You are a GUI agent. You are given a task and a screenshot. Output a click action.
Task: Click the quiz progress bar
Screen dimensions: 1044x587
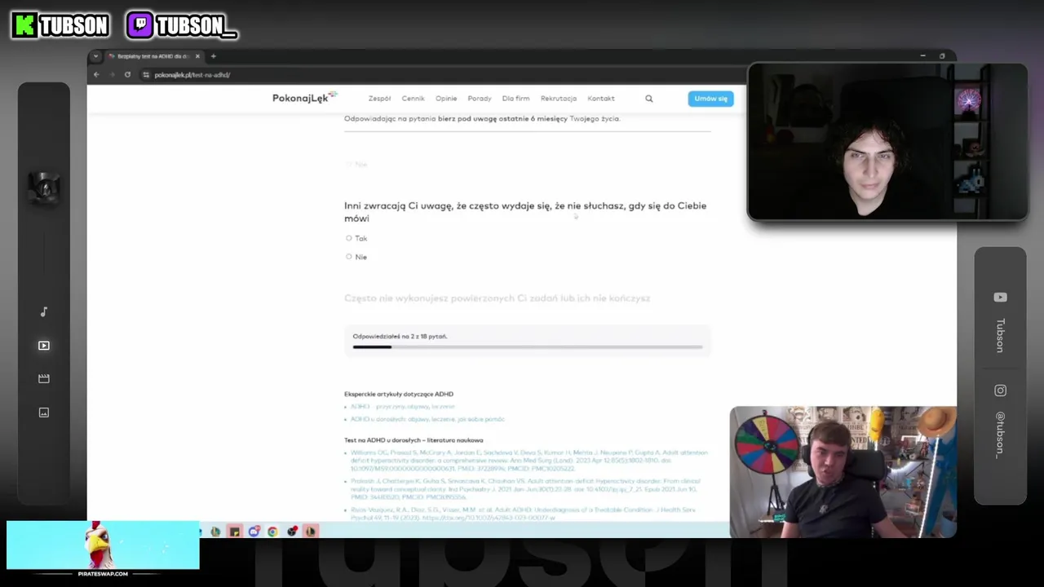coord(528,347)
